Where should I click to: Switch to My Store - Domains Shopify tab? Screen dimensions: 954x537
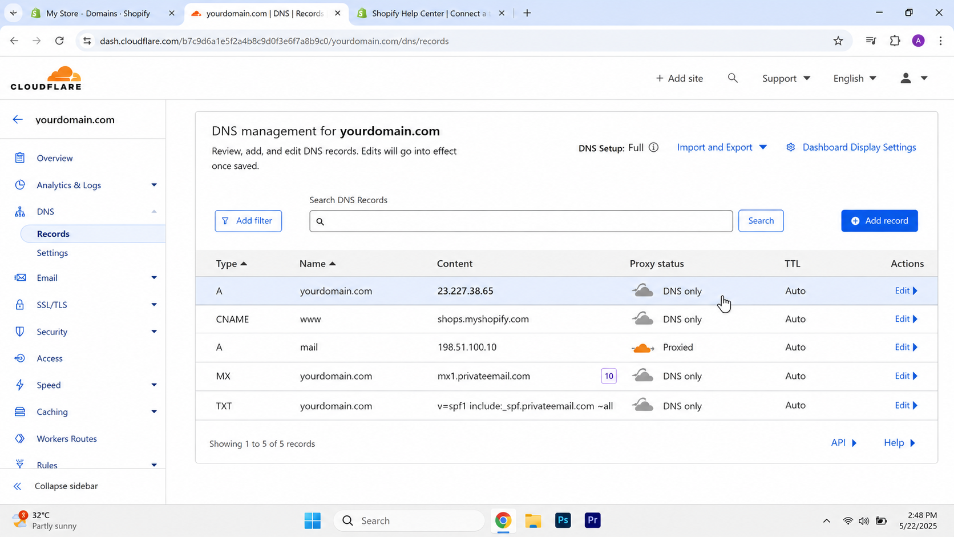pyautogui.click(x=98, y=13)
